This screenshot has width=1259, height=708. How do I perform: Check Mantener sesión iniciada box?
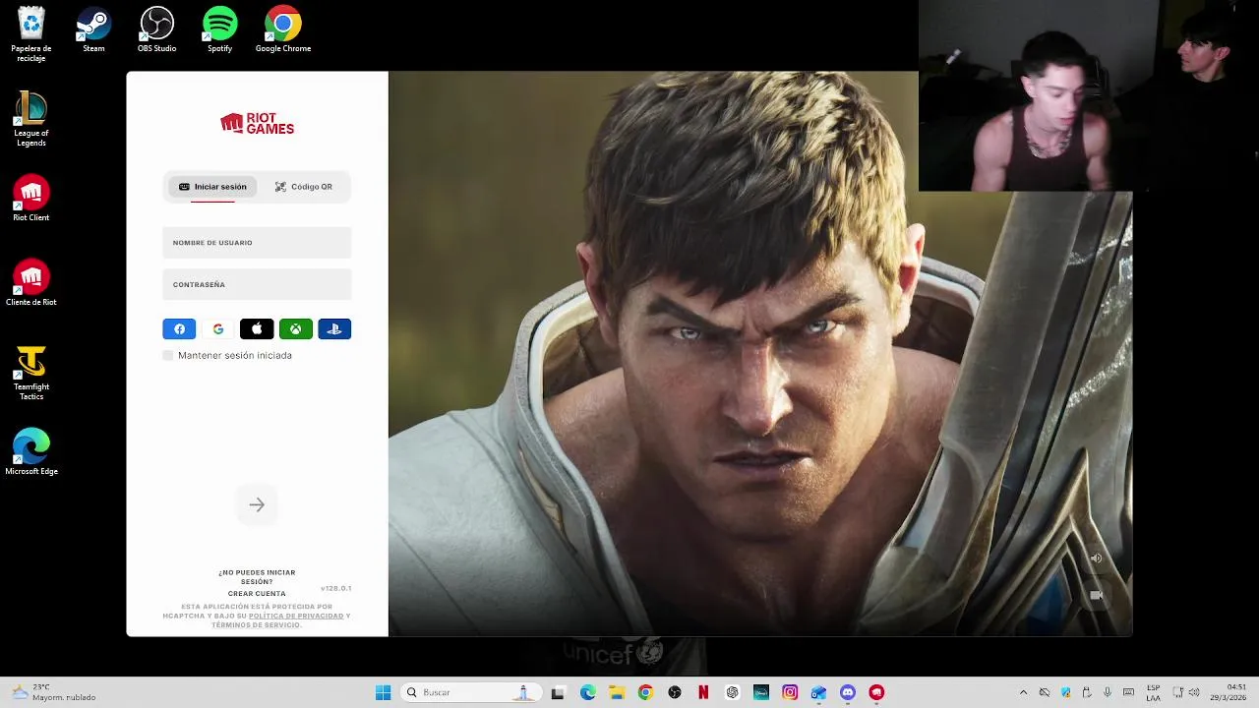pyautogui.click(x=168, y=355)
